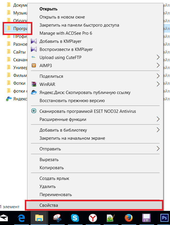170x225 pixels.
Task: Expand the AIMP3 submenu
Action: point(95,66)
